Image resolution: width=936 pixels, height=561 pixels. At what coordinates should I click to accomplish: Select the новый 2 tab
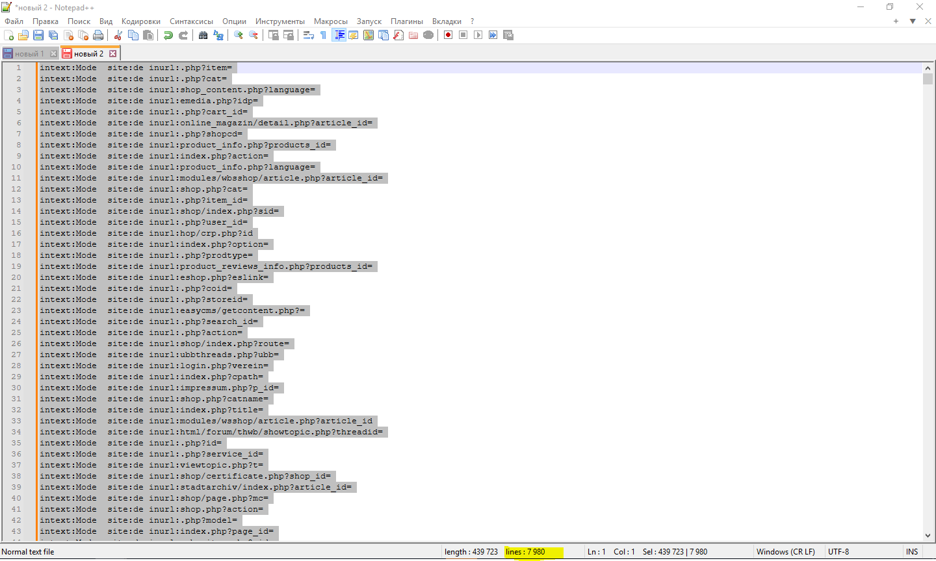pyautogui.click(x=90, y=53)
